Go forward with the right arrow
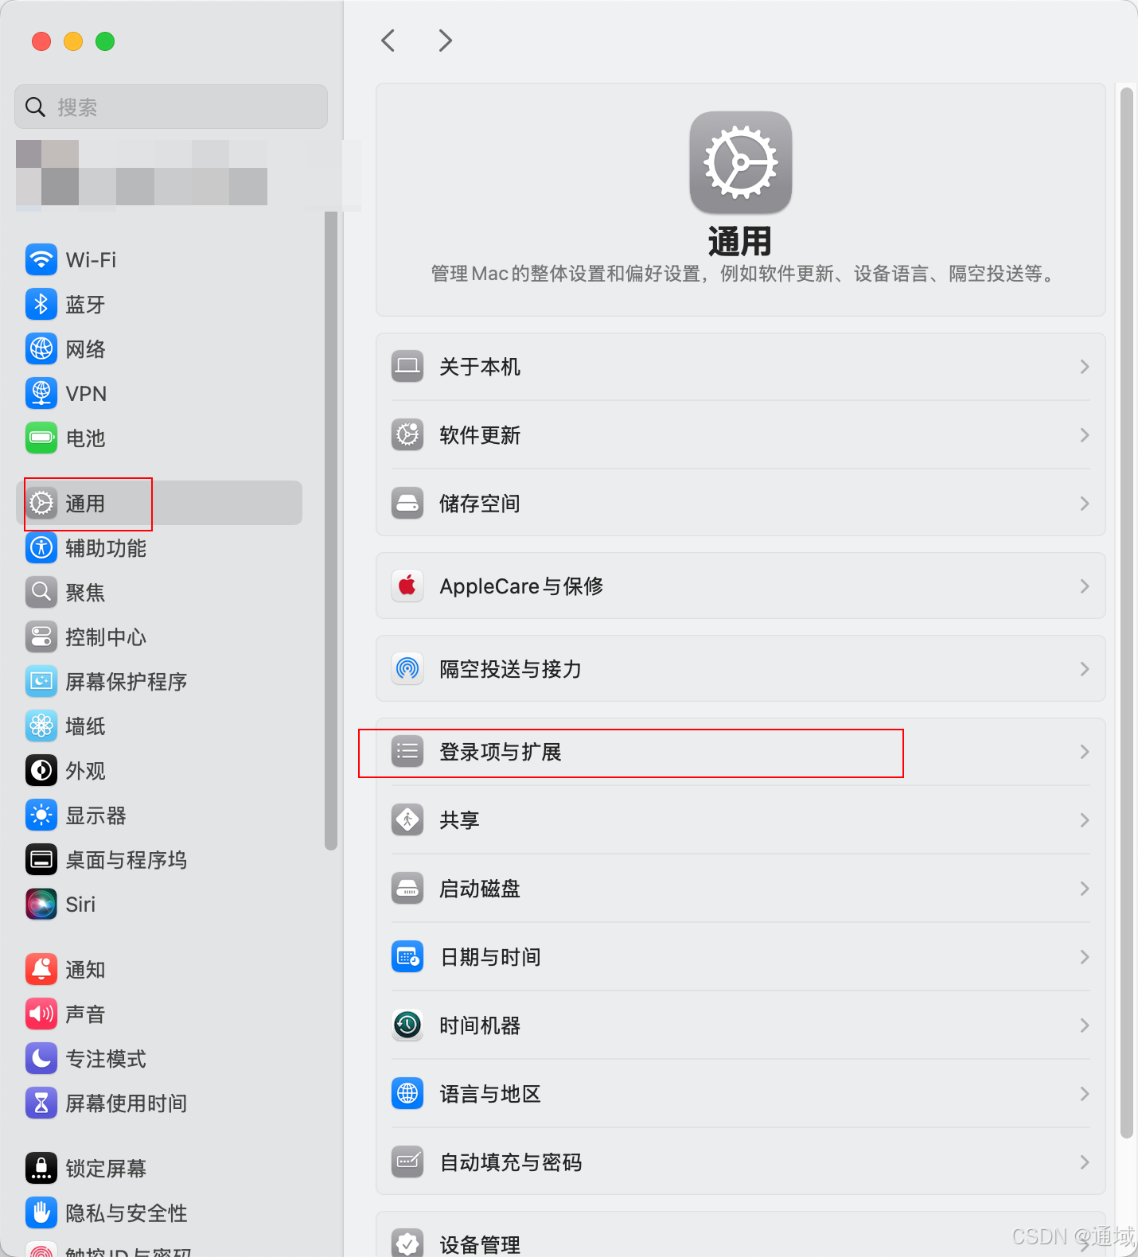The width and height of the screenshot is (1138, 1257). [x=445, y=41]
